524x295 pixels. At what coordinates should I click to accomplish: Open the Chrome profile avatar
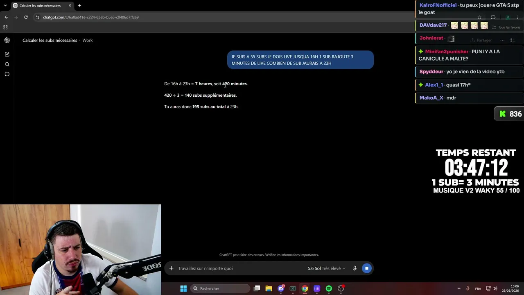tap(508, 17)
